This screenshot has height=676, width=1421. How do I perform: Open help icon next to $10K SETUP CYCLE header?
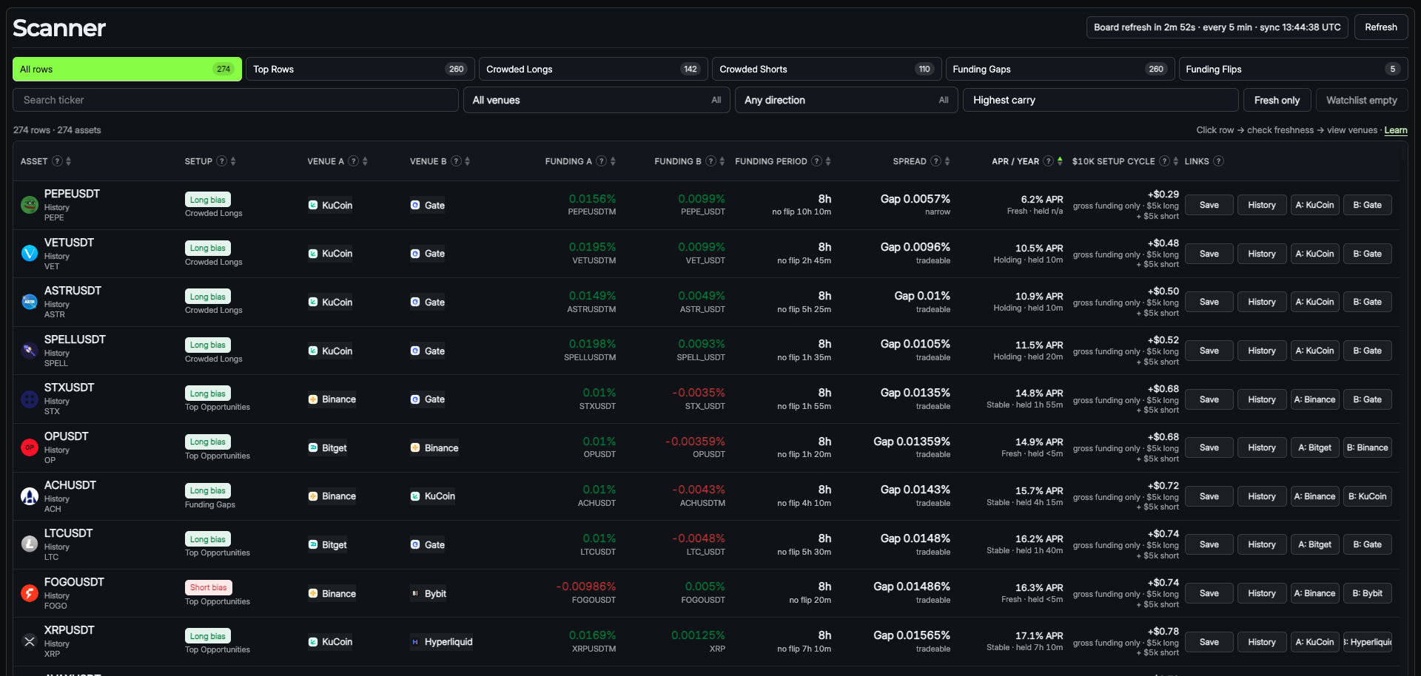[x=1164, y=161]
